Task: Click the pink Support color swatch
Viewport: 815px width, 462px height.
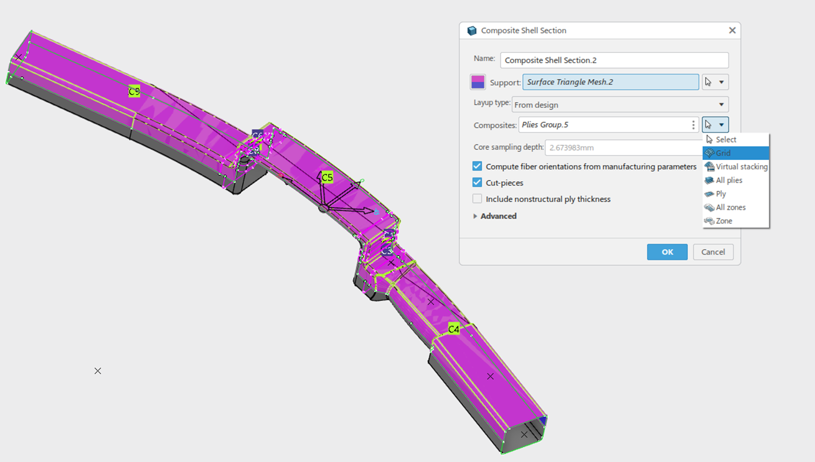Action: click(x=477, y=82)
